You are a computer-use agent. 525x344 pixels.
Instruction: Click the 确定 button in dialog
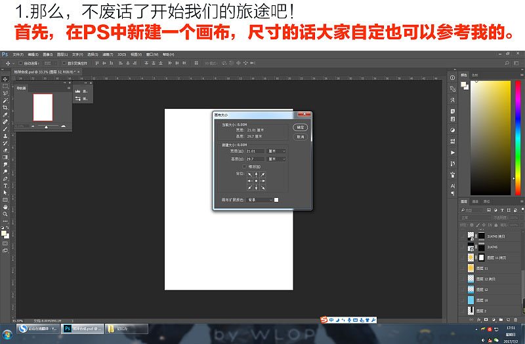click(300, 127)
